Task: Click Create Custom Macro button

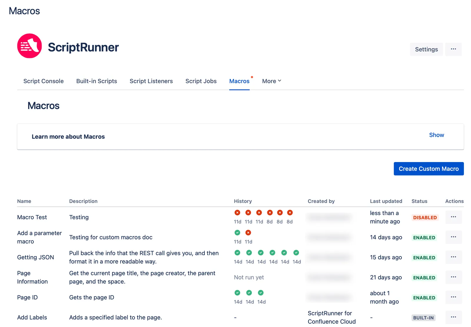Action: (x=429, y=169)
